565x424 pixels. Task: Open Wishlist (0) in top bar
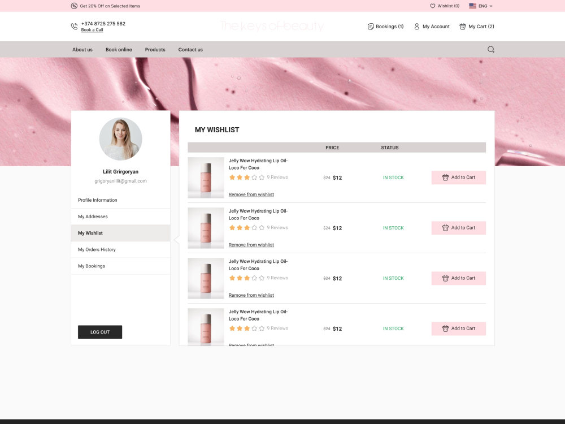pyautogui.click(x=448, y=6)
